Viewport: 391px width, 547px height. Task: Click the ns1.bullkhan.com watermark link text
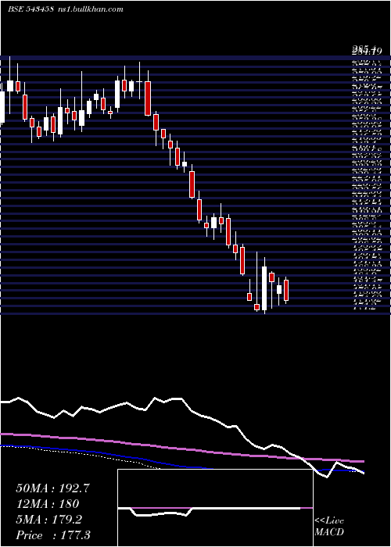tap(89, 9)
